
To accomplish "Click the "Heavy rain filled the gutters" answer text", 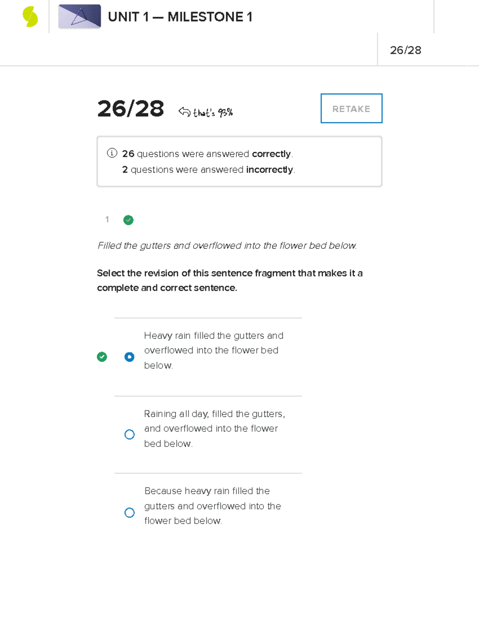I will [x=214, y=350].
